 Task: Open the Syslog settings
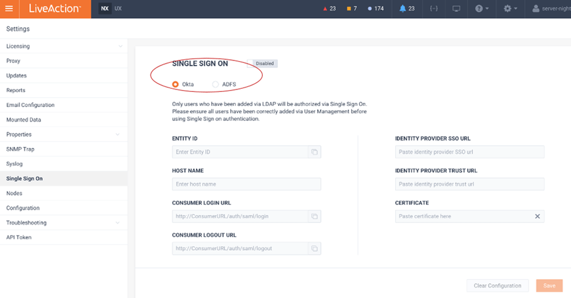(x=64, y=164)
